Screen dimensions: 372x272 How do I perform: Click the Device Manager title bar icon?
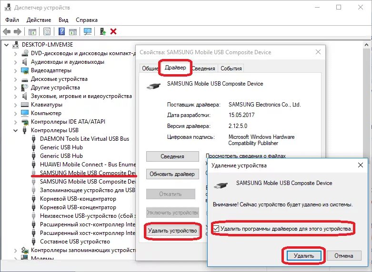8,7
